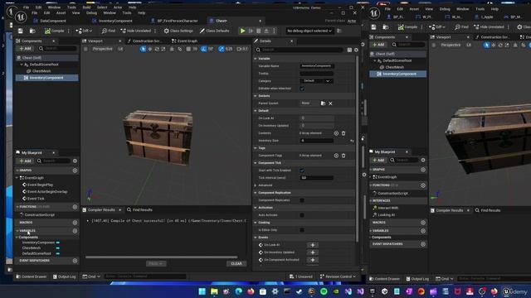Click the green Play button

tap(243, 31)
